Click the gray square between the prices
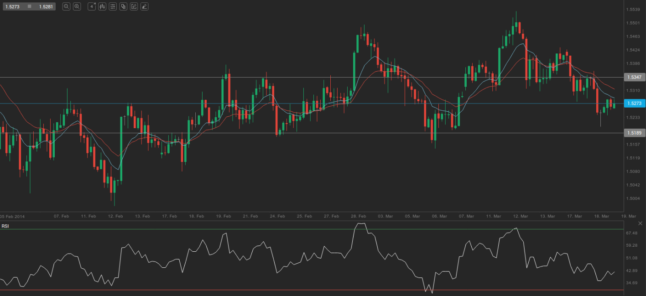This screenshot has height=296, width=646. pos(30,6)
